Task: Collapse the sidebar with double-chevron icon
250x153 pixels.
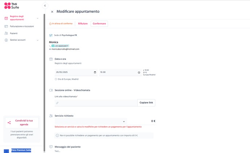Action: (x=45, y=6)
